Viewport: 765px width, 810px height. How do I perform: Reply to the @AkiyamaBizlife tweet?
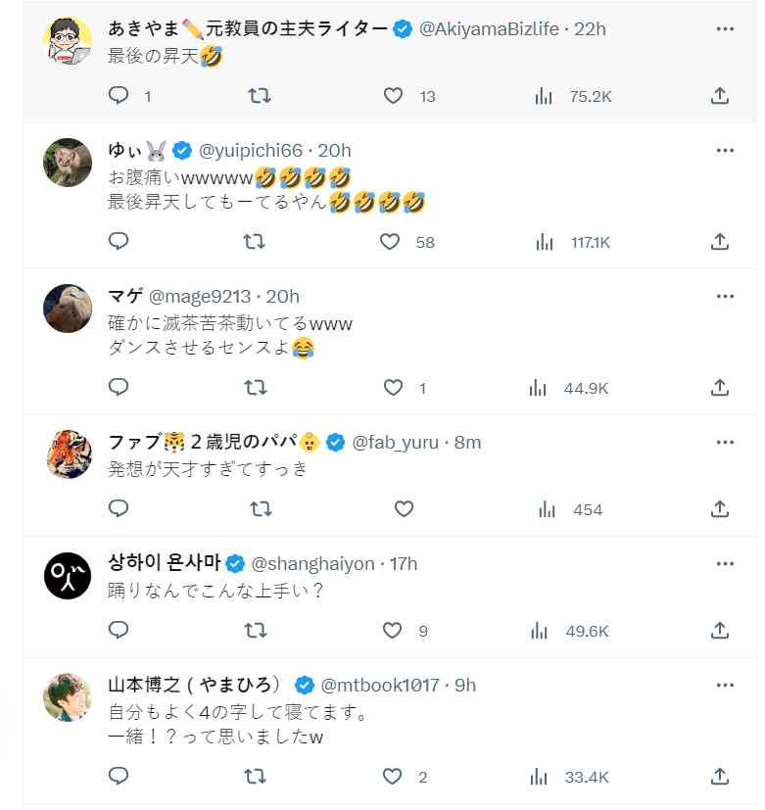(119, 95)
